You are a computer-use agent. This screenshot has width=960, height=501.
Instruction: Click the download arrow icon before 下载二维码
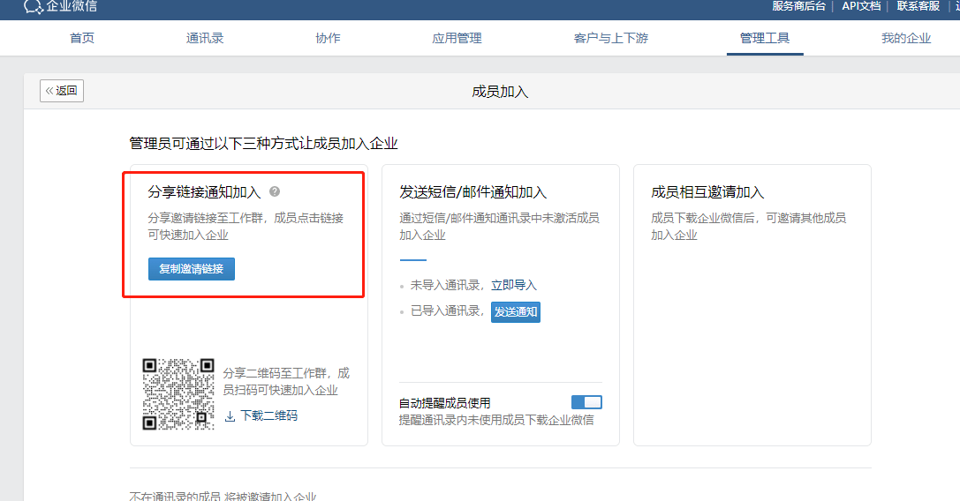(230, 416)
